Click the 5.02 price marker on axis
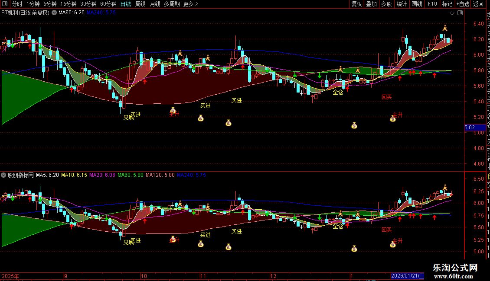The height and width of the screenshot is (281, 490). coord(475,128)
